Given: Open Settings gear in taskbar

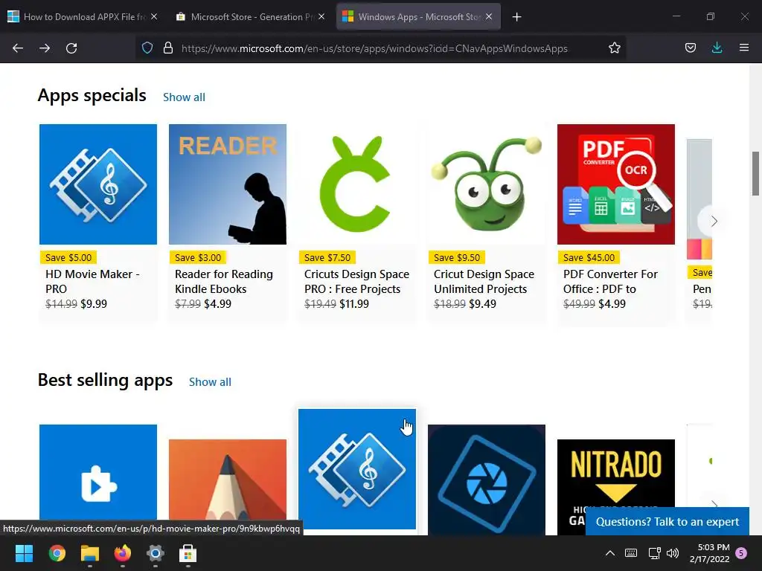Looking at the screenshot, I should tap(156, 553).
